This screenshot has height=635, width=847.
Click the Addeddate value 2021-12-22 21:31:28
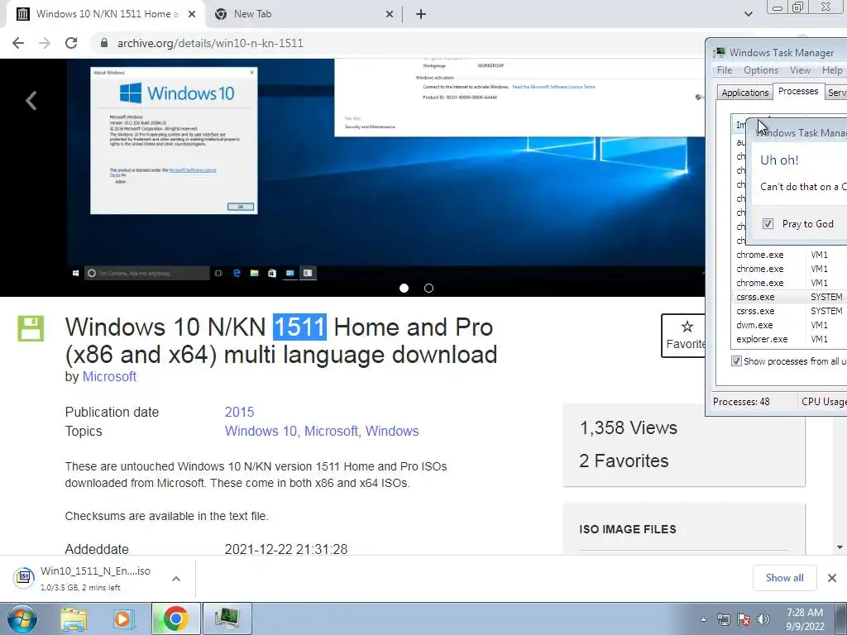(286, 549)
